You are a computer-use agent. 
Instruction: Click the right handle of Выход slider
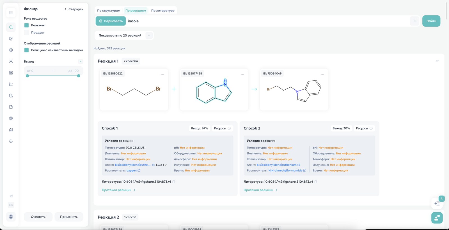(x=79, y=76)
